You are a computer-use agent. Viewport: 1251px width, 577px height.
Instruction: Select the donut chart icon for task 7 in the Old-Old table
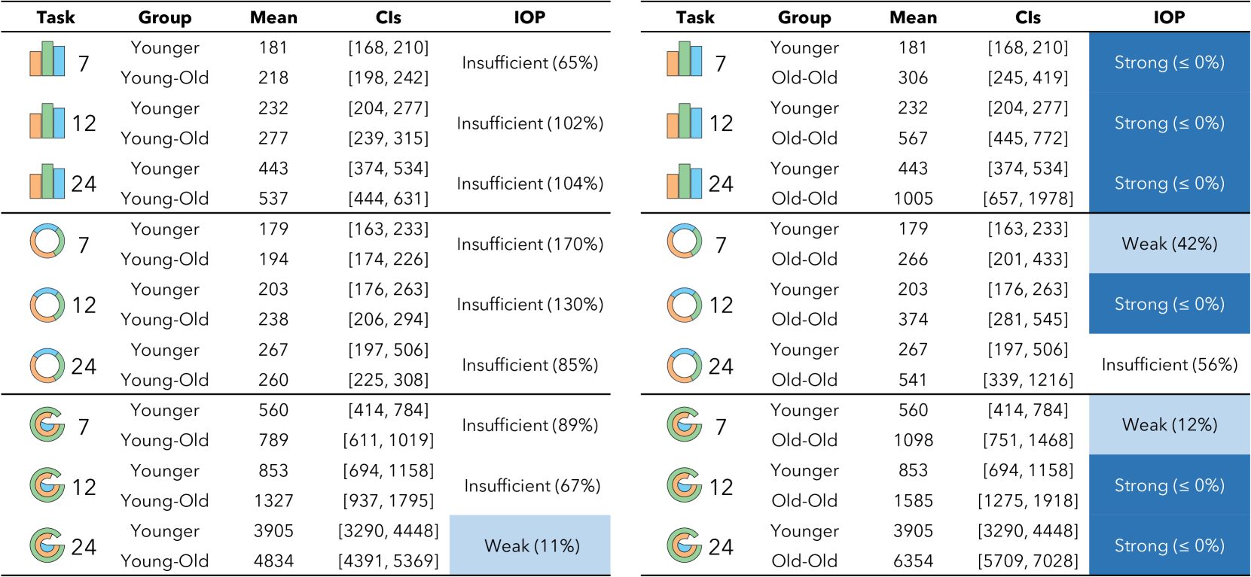click(684, 241)
